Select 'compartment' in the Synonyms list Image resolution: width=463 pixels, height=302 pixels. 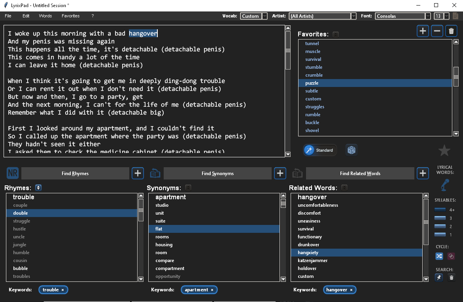tap(214, 268)
